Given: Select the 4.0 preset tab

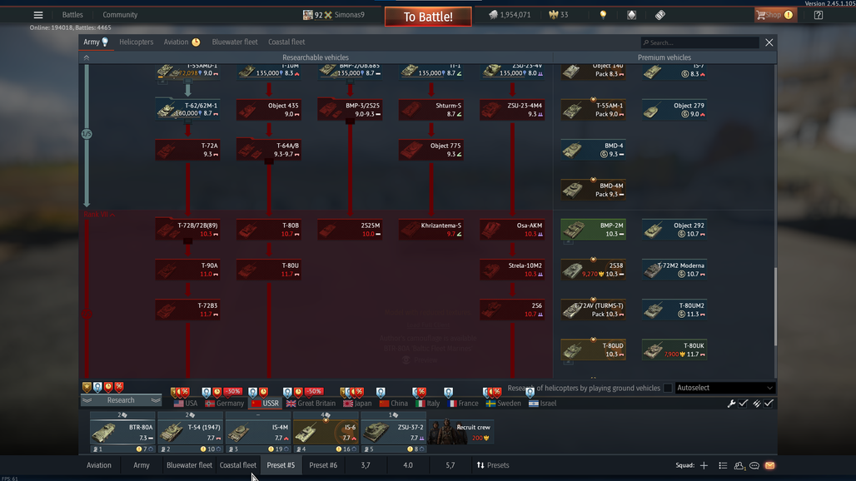Looking at the screenshot, I should coord(408,465).
